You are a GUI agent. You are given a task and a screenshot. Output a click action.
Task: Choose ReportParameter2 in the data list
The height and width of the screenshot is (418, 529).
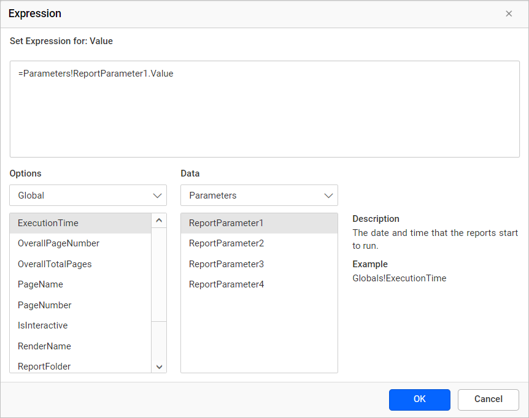pos(259,243)
